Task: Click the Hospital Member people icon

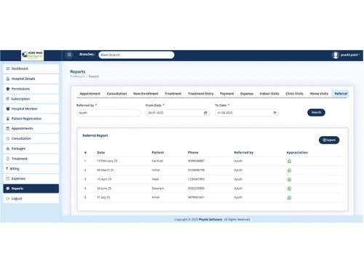Action: 8,108
